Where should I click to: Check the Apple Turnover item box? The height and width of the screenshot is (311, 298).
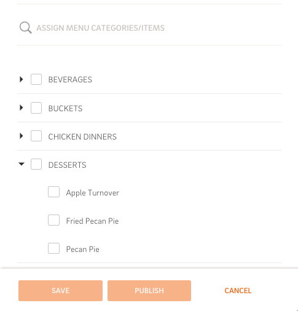(x=53, y=192)
